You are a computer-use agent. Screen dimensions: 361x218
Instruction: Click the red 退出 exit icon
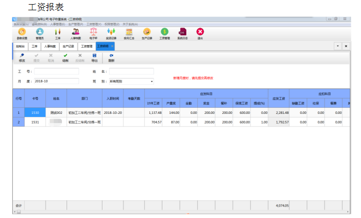[200, 33]
